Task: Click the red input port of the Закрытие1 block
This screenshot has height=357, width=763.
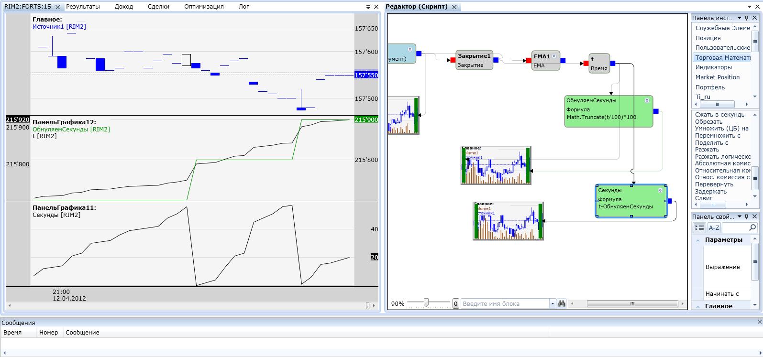Action: pos(453,60)
